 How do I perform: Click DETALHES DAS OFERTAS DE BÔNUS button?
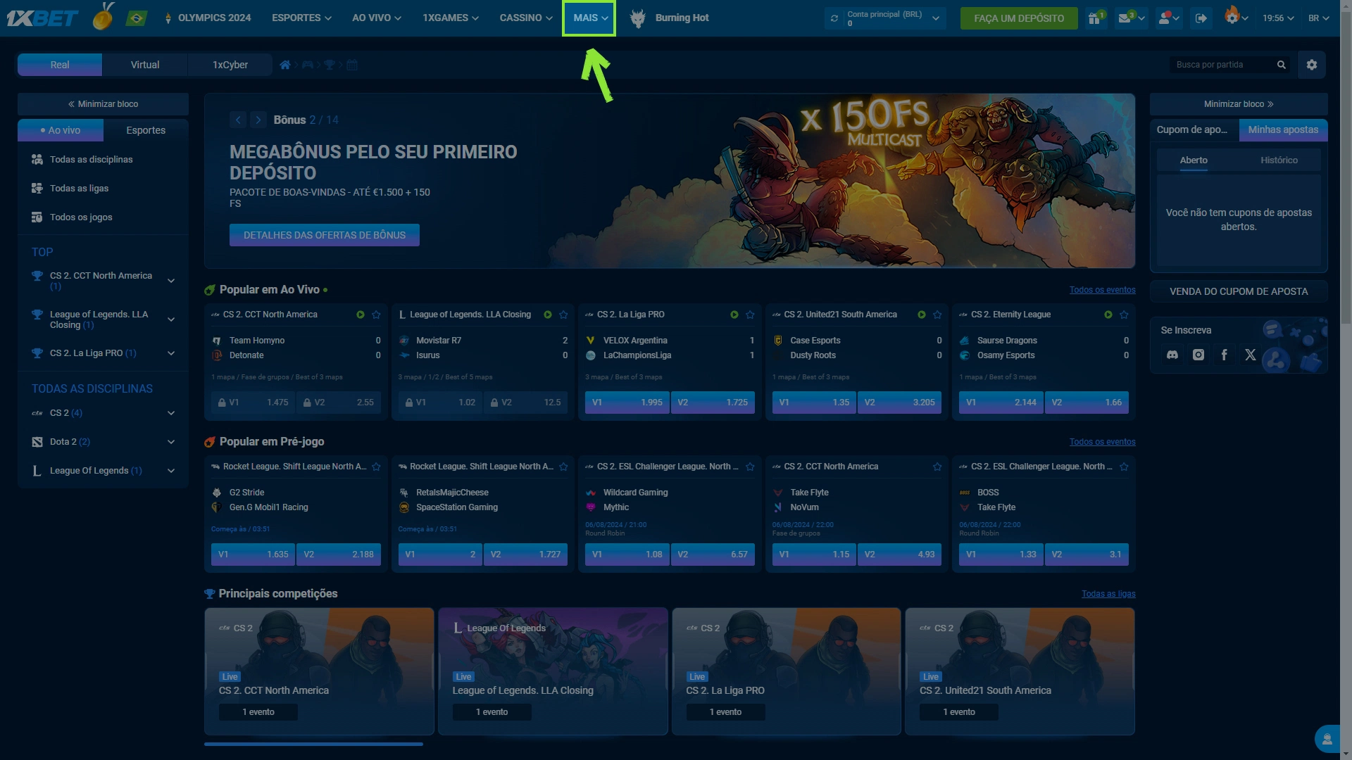(325, 235)
